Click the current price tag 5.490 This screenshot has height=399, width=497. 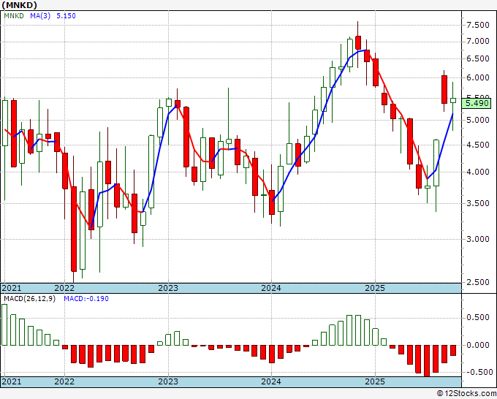[x=477, y=103]
